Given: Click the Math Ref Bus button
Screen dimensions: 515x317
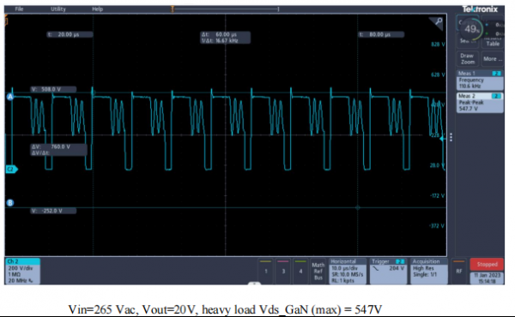Looking at the screenshot, I should [x=318, y=271].
